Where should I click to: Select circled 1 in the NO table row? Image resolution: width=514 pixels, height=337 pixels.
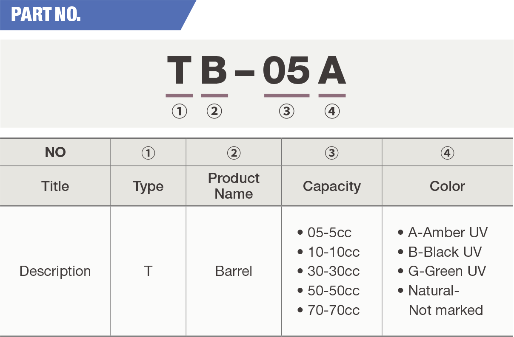click(148, 153)
